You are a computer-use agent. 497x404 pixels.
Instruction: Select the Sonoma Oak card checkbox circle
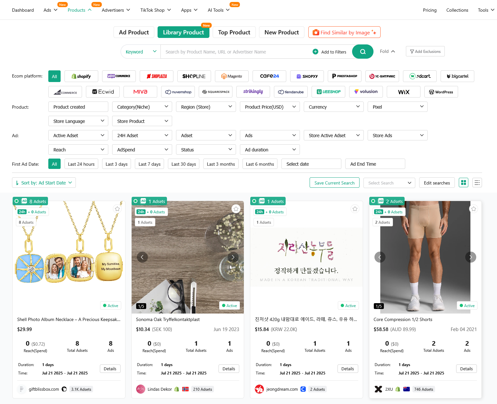pos(136,201)
